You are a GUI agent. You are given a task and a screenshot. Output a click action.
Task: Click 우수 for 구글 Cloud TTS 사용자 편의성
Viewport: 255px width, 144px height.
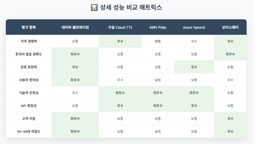pyautogui.click(x=120, y=80)
